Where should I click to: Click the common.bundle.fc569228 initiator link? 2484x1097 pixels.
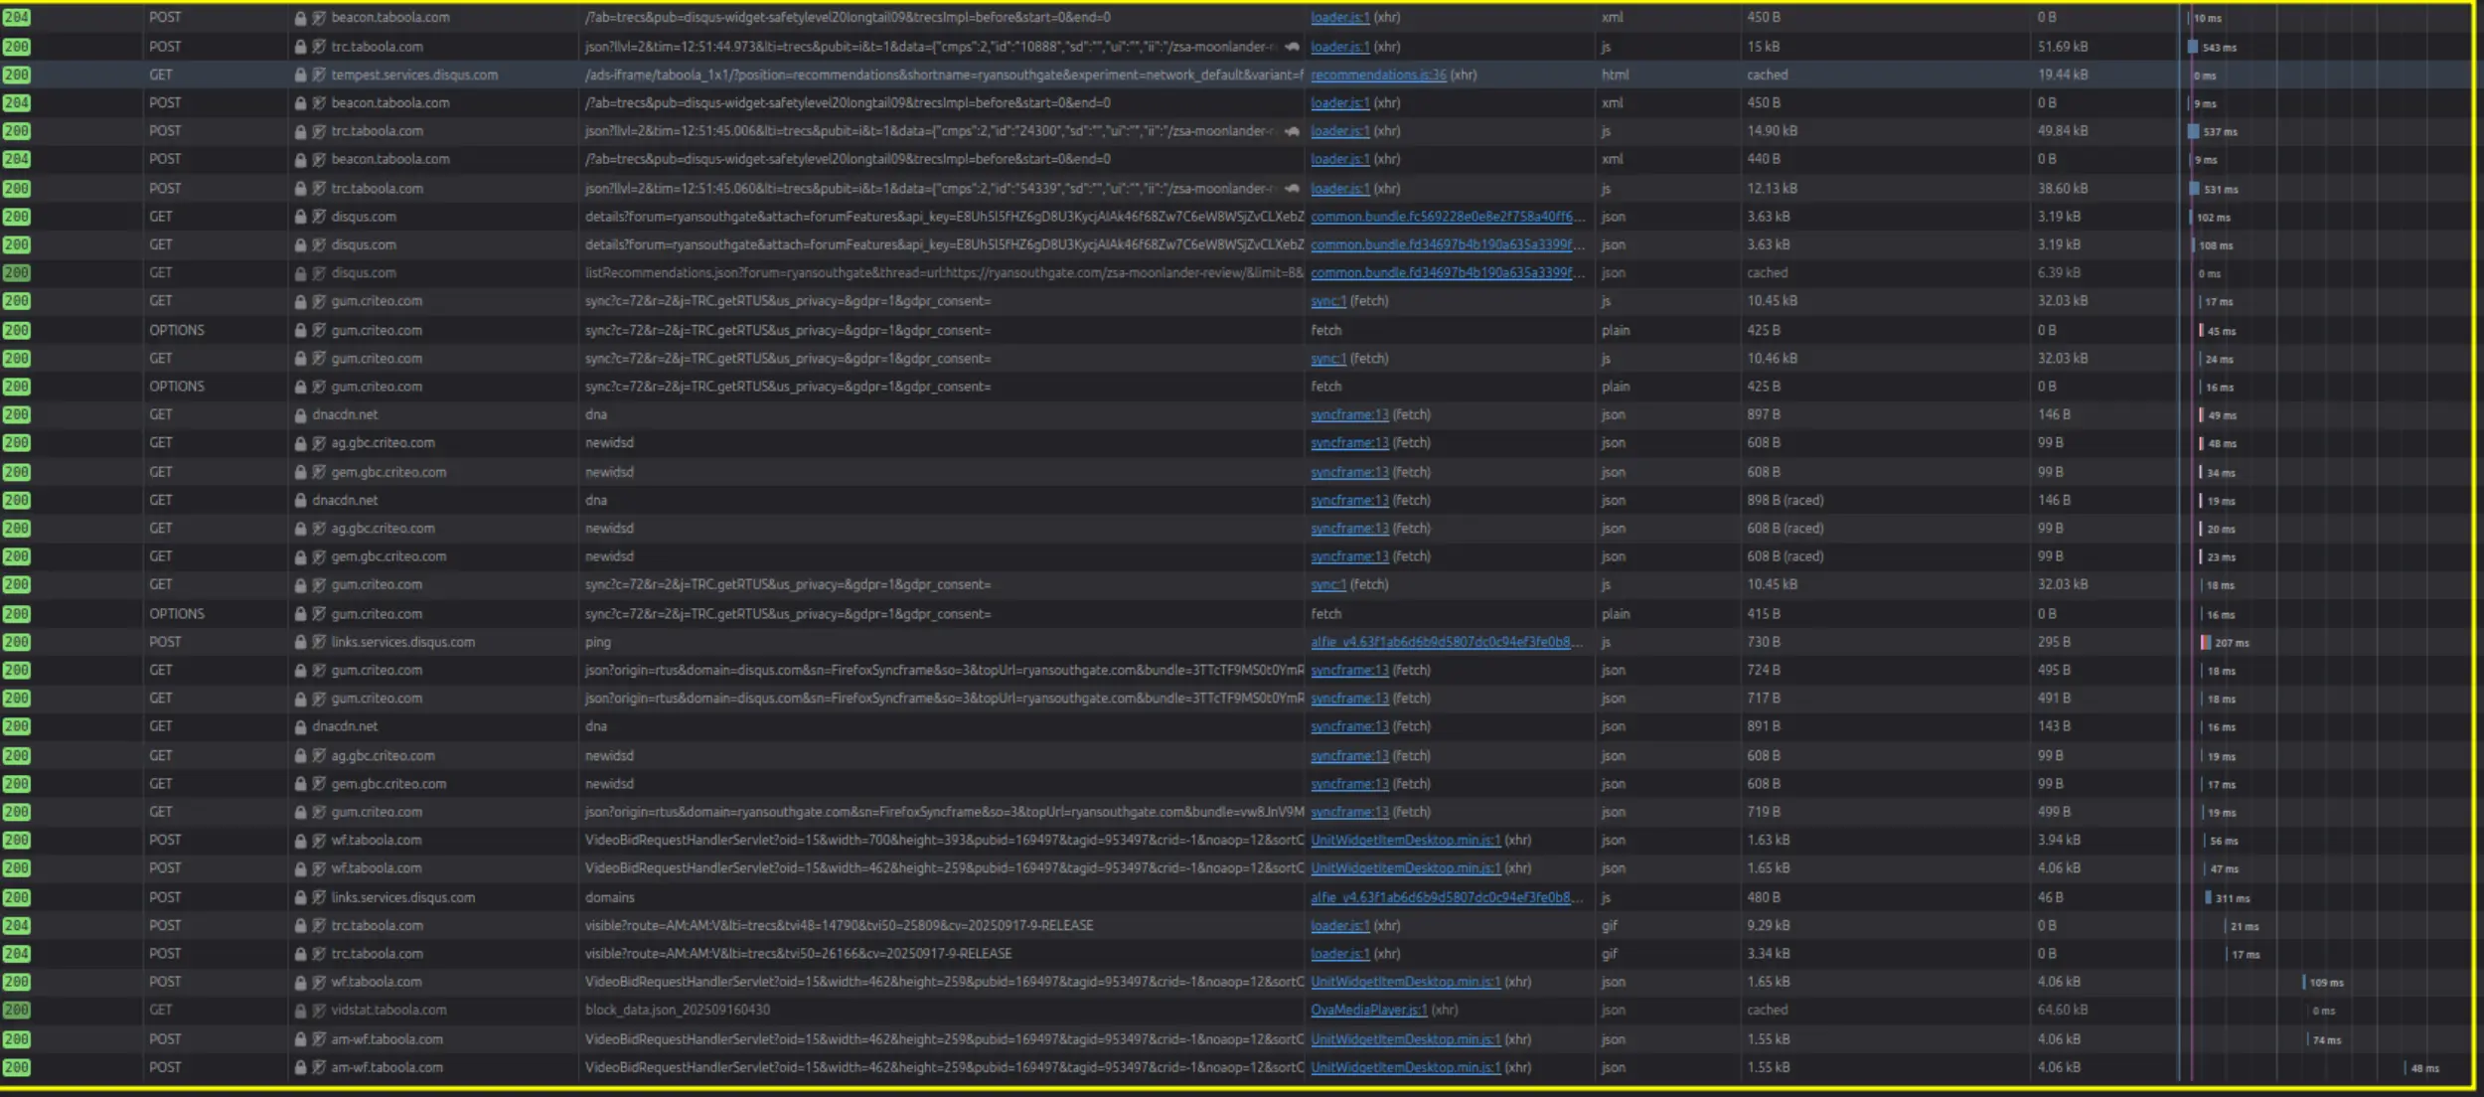pos(1451,216)
